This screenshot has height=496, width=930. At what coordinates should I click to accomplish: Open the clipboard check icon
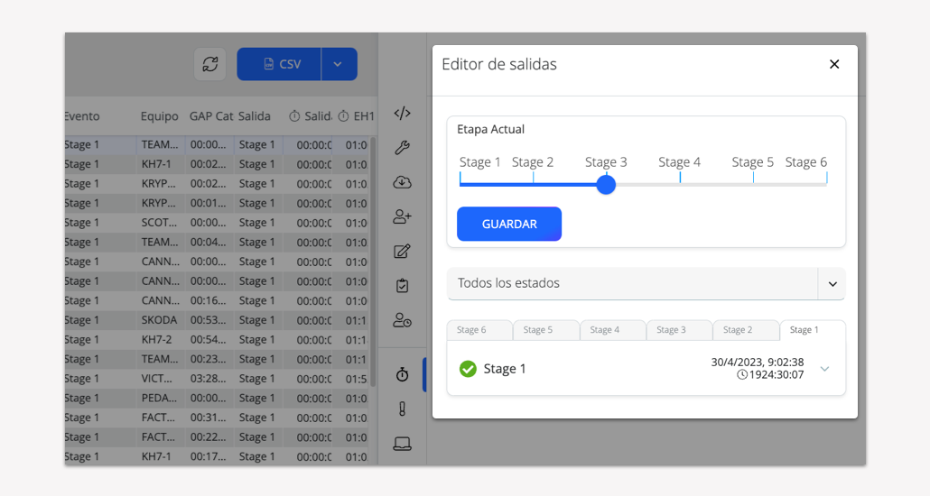click(x=403, y=286)
